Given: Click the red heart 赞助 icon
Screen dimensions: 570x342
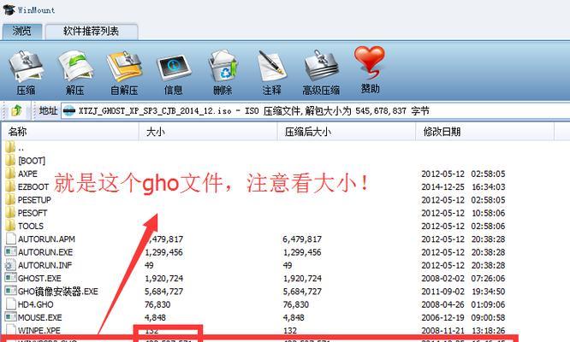Looking at the screenshot, I should tap(370, 62).
